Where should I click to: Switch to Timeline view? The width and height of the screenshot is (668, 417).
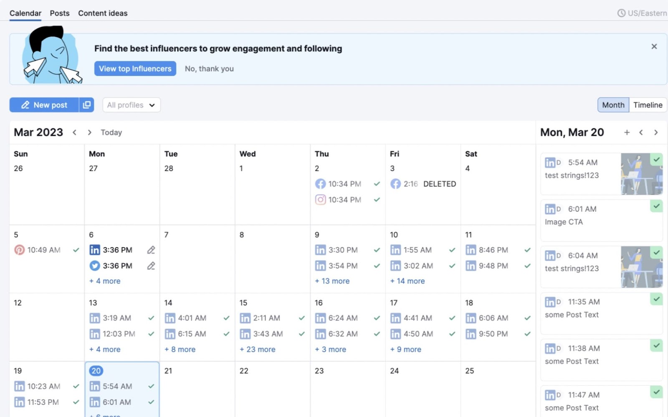point(647,105)
